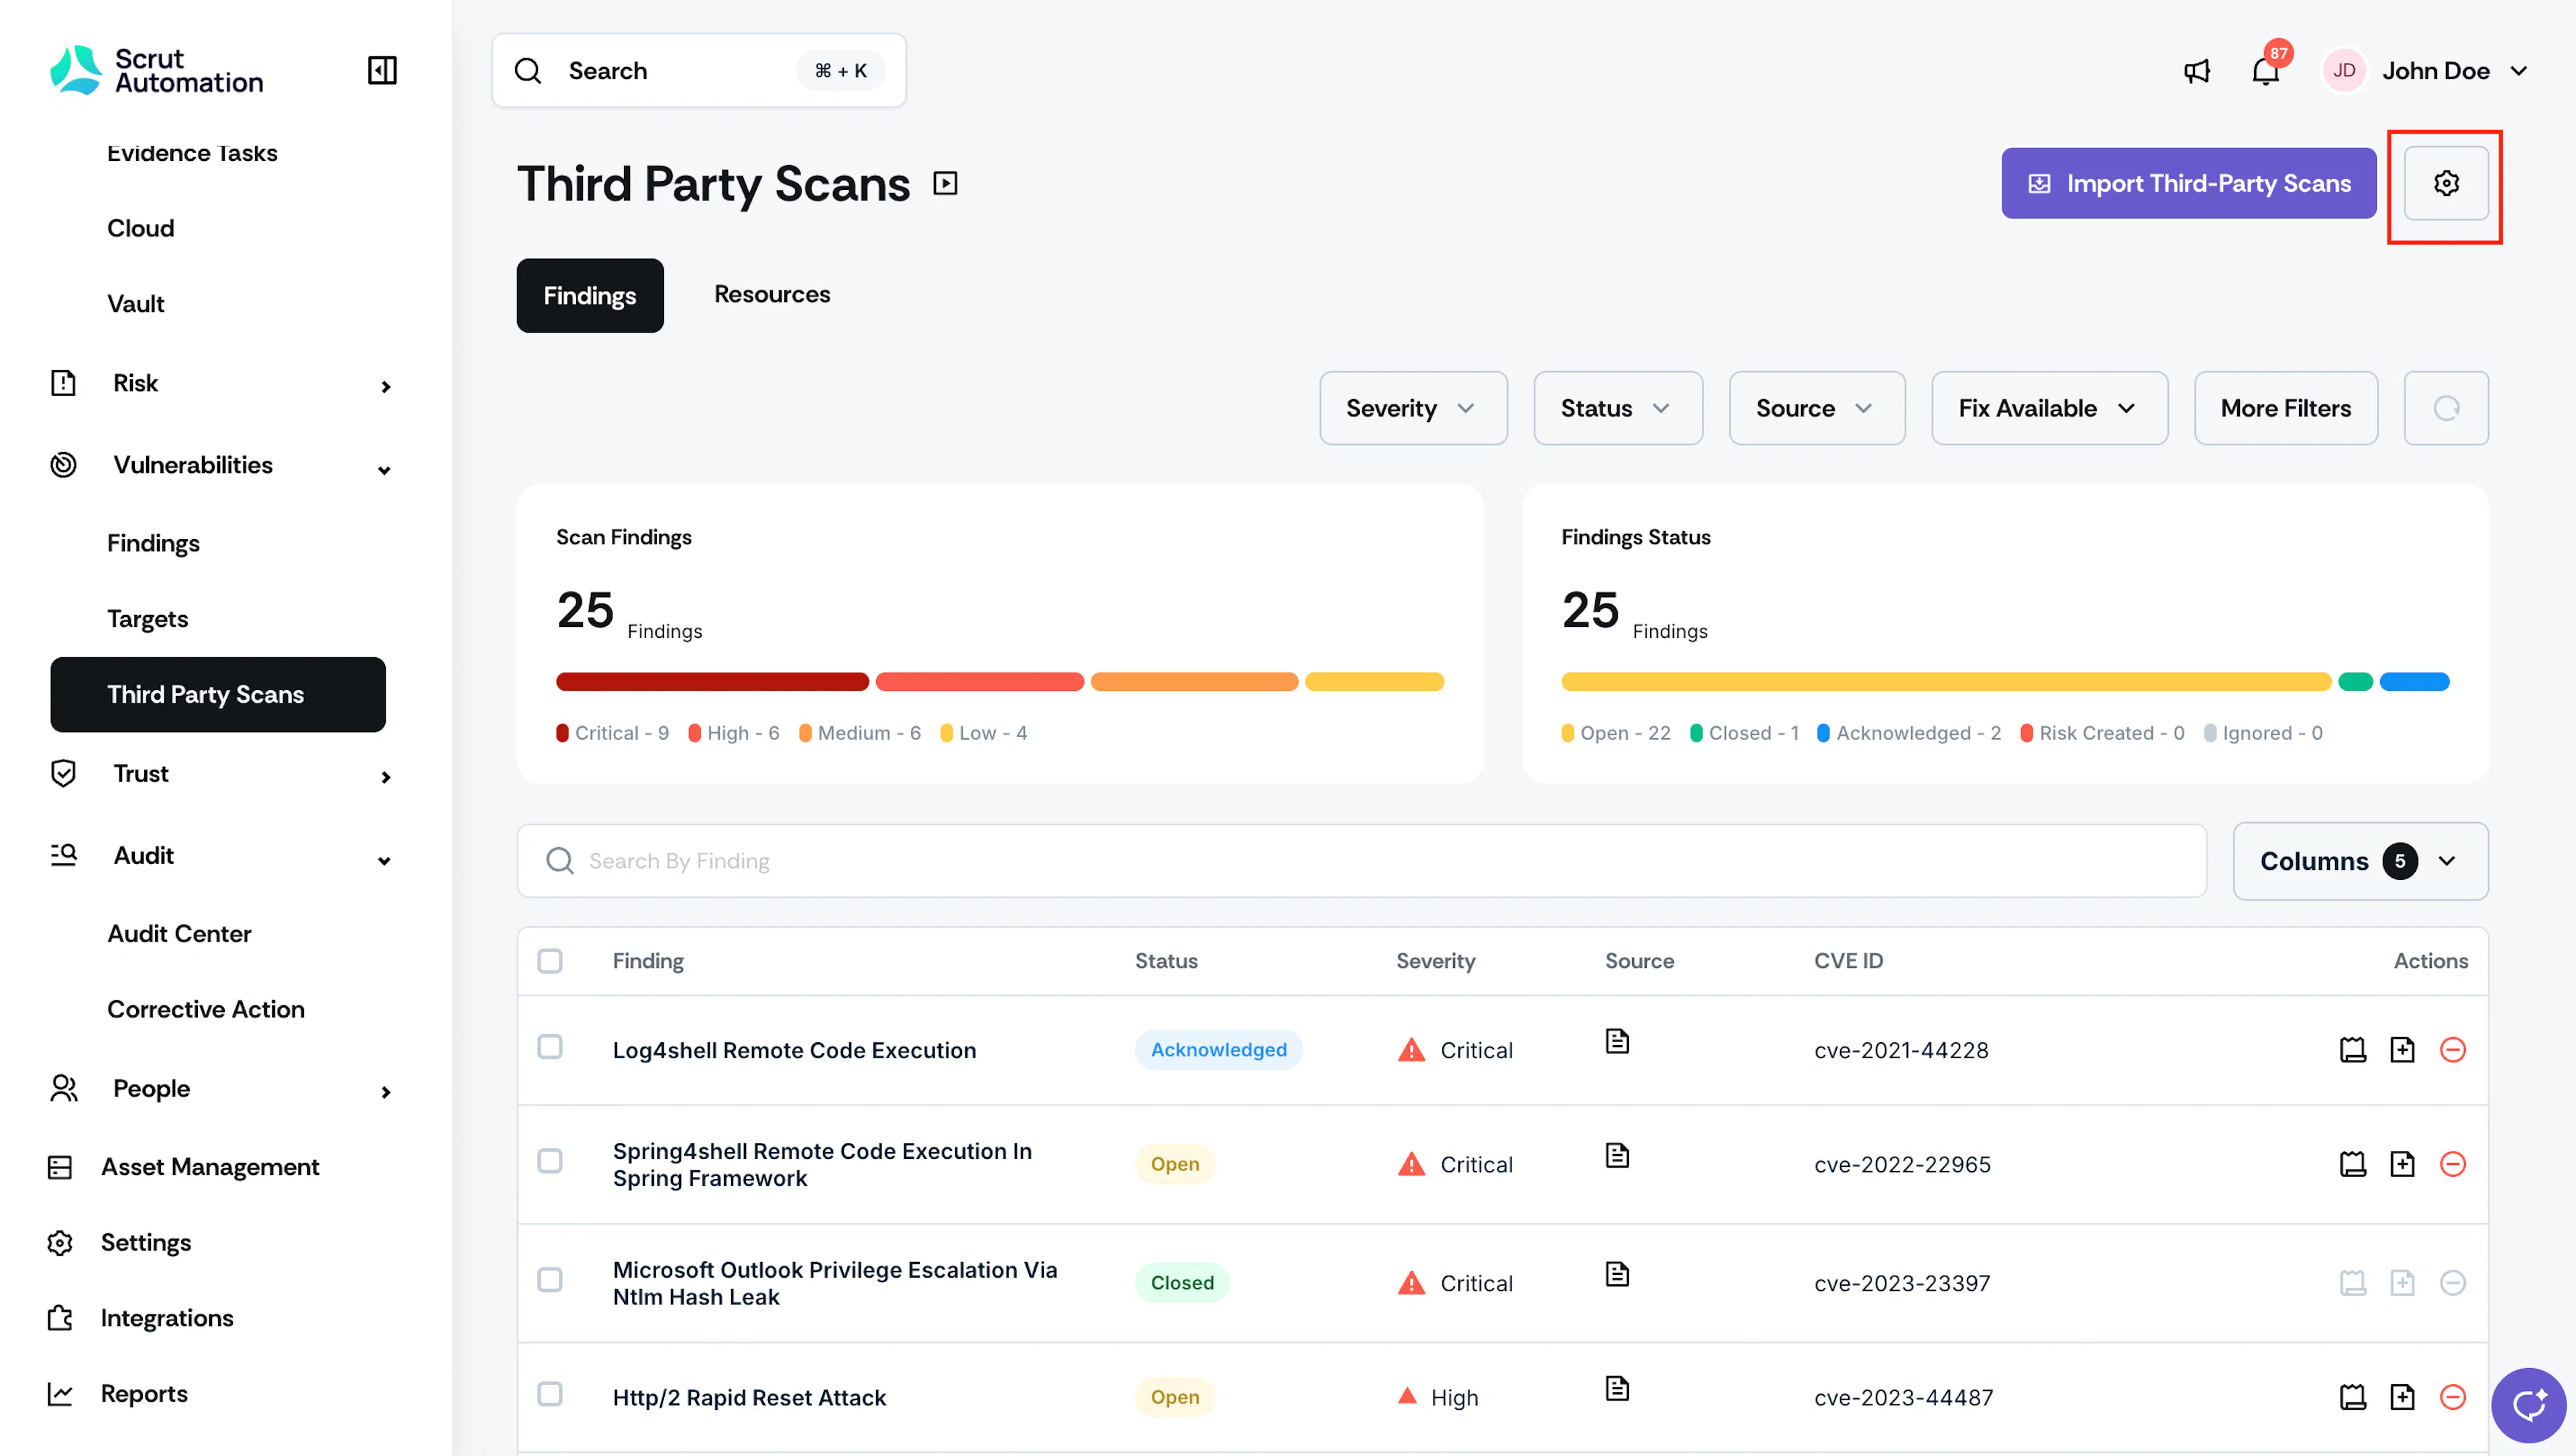Open the Status filter dropdown
This screenshot has width=2576, height=1456.
[x=1618, y=408]
